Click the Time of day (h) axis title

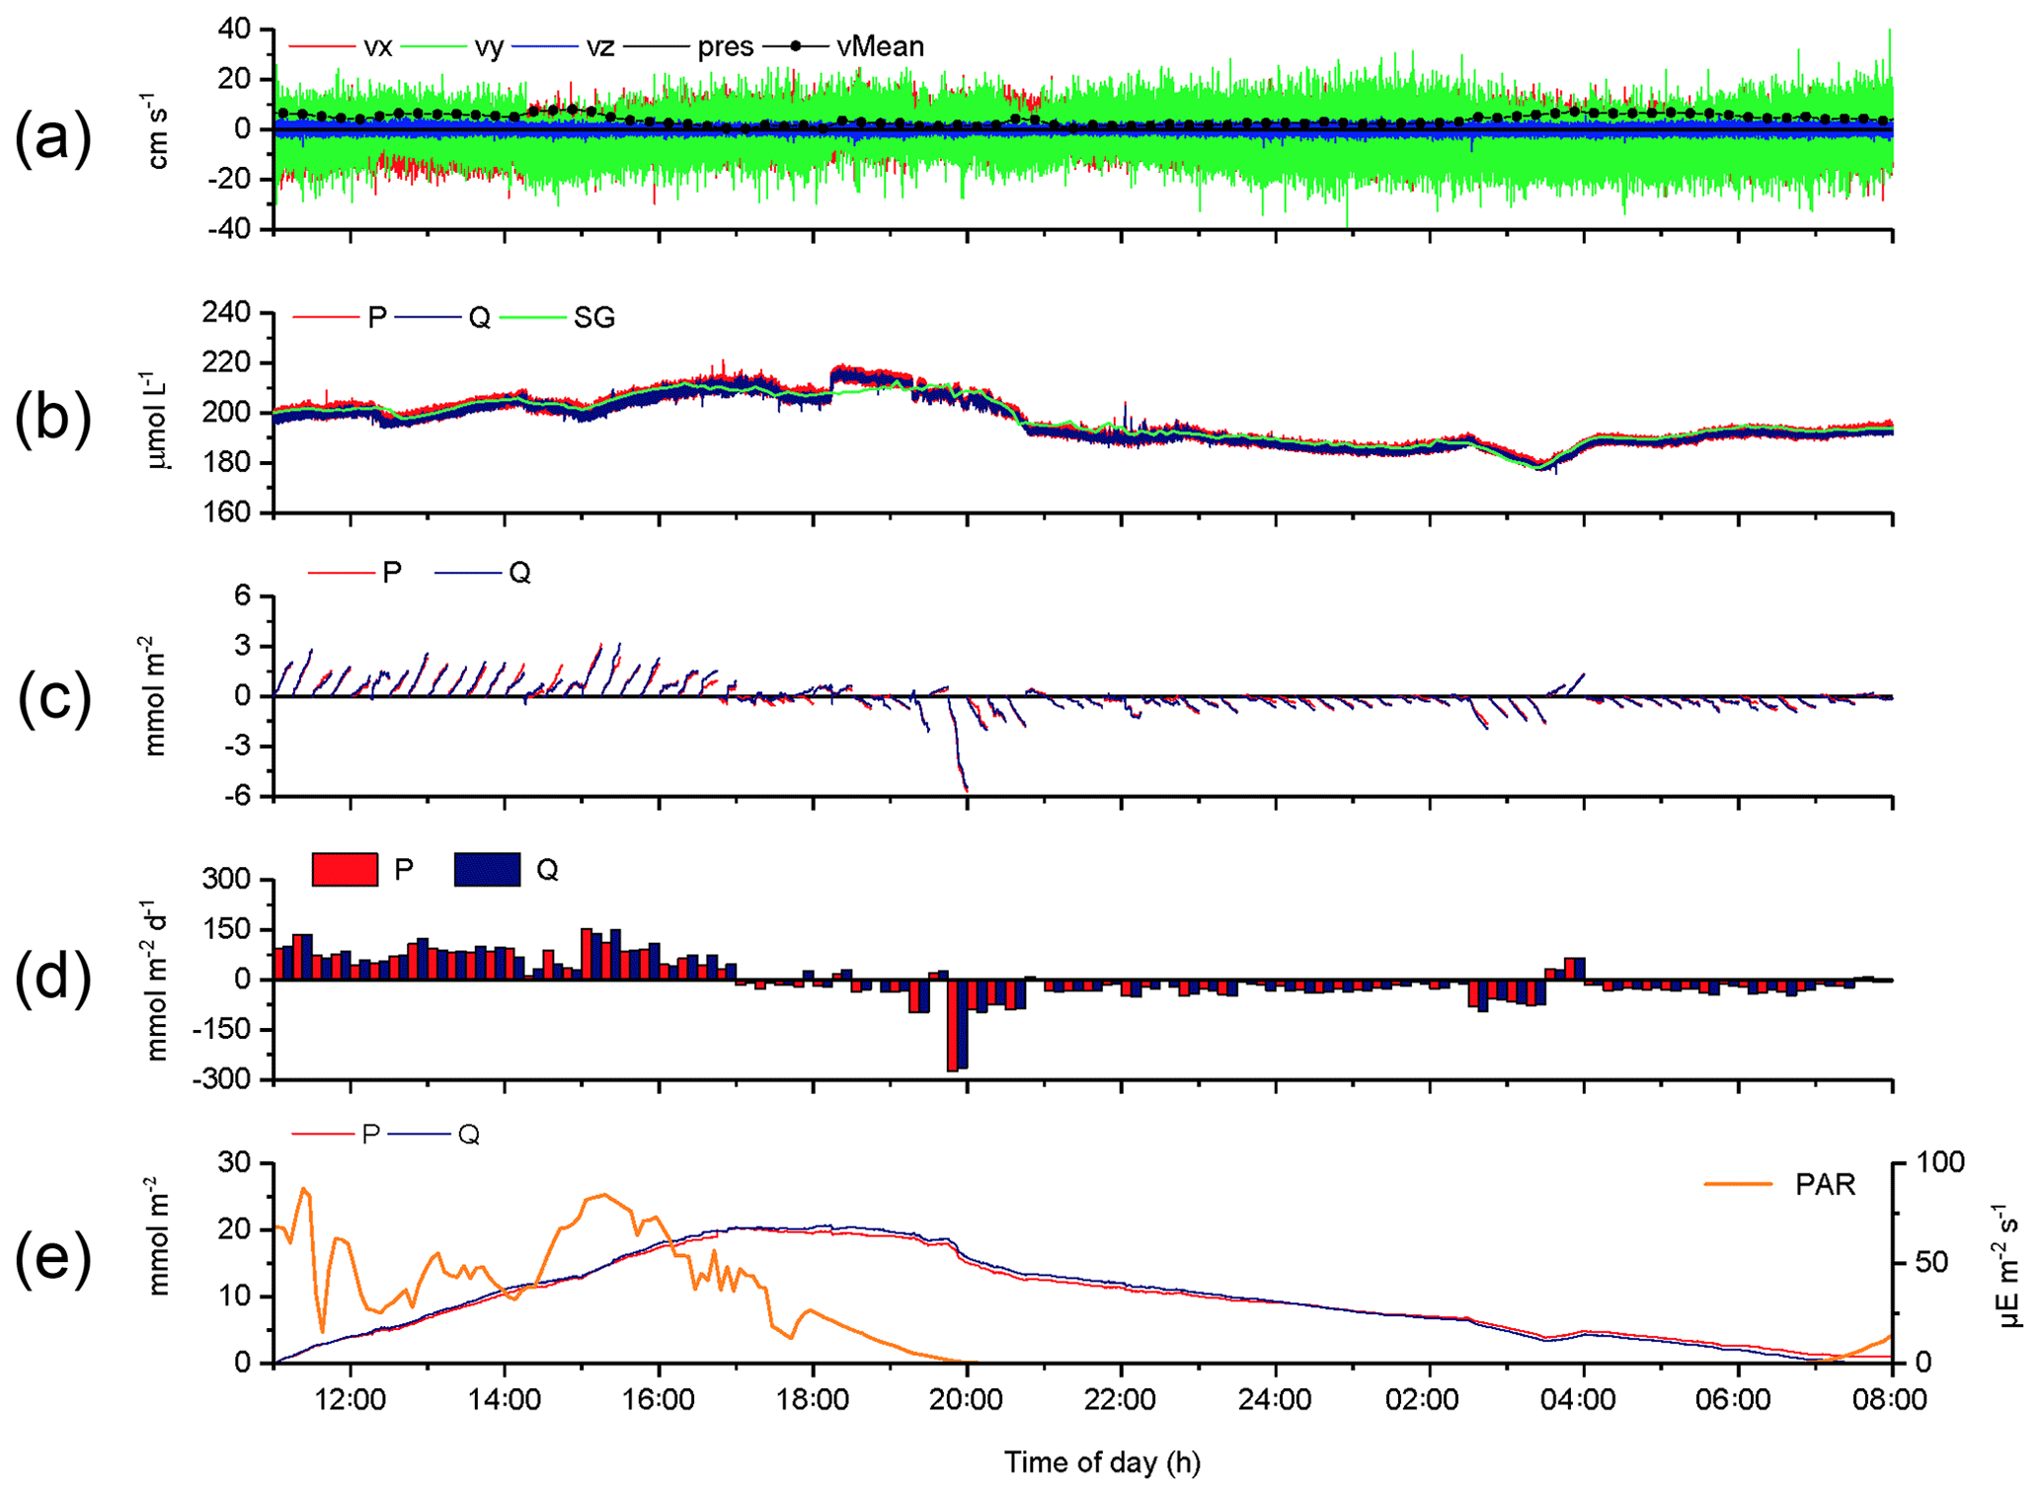[x=1102, y=1462]
